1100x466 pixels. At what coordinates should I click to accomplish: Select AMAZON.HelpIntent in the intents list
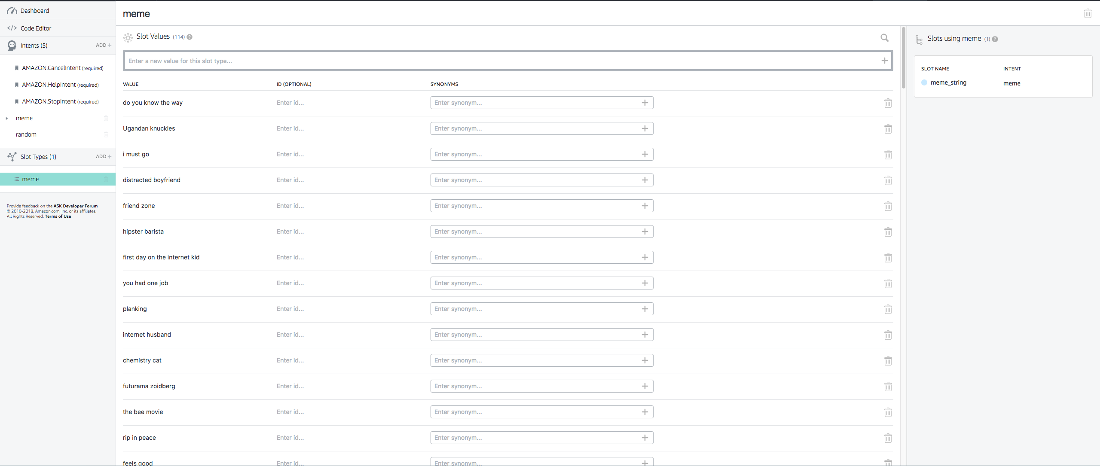(x=49, y=85)
